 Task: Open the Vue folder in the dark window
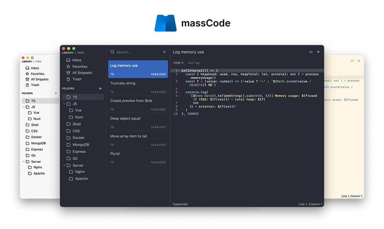point(75,110)
